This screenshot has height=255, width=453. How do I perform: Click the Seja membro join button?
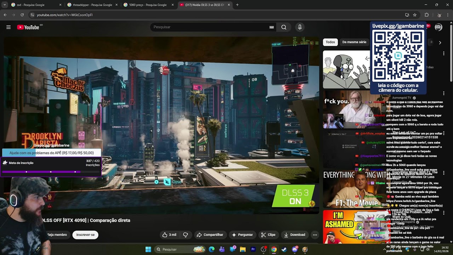coord(57,235)
